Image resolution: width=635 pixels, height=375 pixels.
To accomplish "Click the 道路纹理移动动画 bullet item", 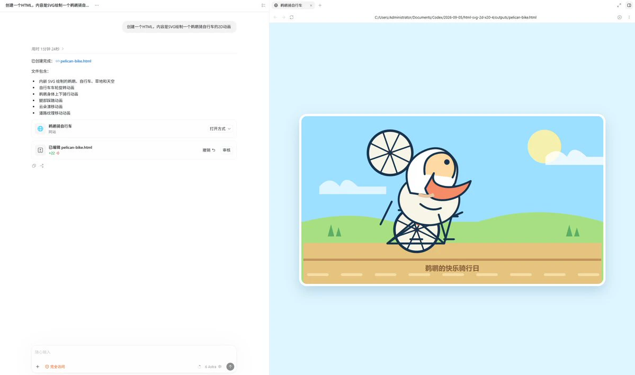I will tap(55, 113).
